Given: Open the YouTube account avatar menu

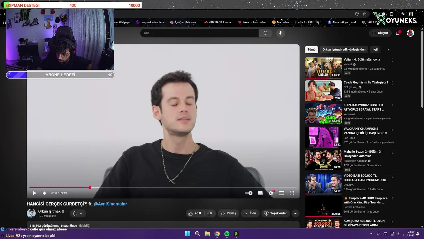Looking at the screenshot, I should tap(410, 33).
